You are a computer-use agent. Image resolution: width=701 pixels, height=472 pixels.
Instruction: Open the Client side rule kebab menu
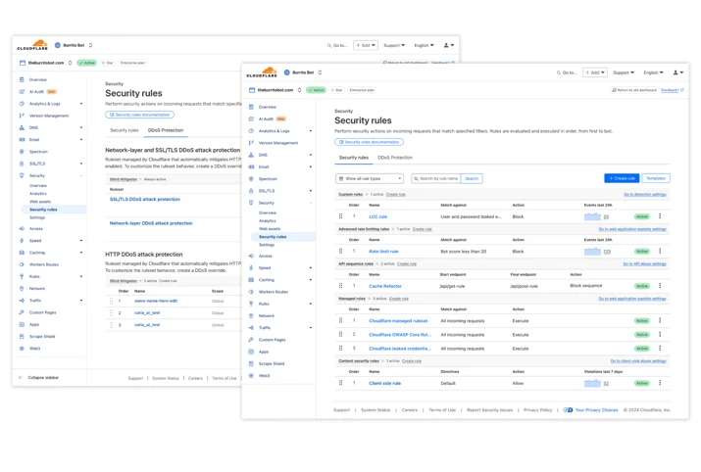tap(660, 383)
